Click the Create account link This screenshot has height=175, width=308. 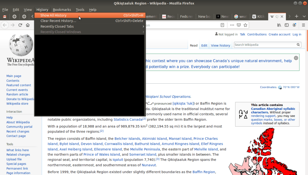point(279,34)
